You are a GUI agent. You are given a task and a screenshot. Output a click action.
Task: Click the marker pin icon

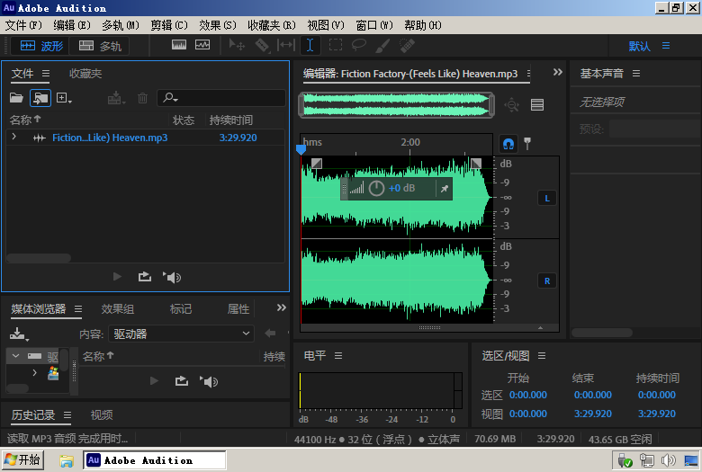pyautogui.click(x=527, y=144)
